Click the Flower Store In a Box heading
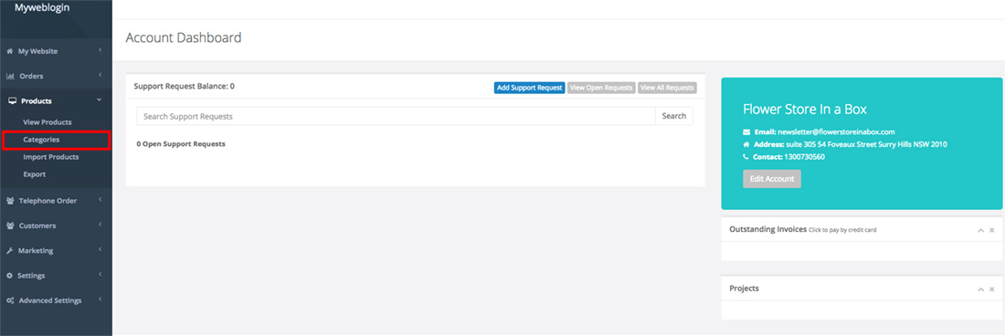1005x336 pixels. (804, 110)
